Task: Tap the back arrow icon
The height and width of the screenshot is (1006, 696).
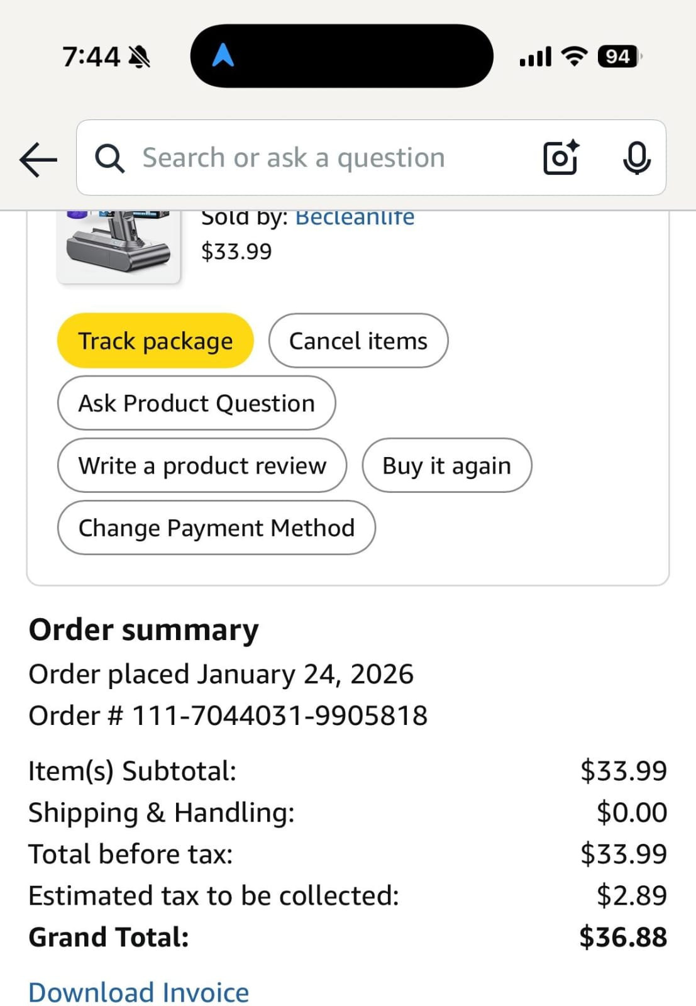Action: pyautogui.click(x=38, y=158)
